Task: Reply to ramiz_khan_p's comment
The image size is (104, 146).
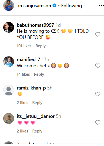Action: click(x=37, y=103)
